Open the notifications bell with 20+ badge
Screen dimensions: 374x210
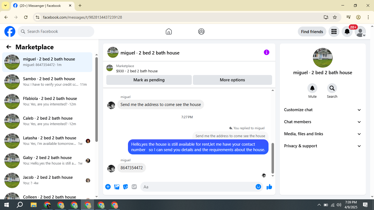(x=347, y=31)
